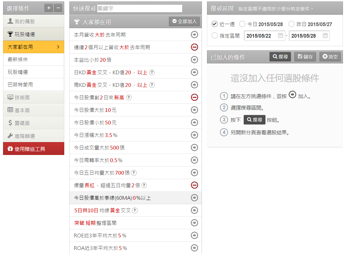This screenshot has height=254, width=345.
Task: Open help icon for 爆量長紅
Action: 144,185
